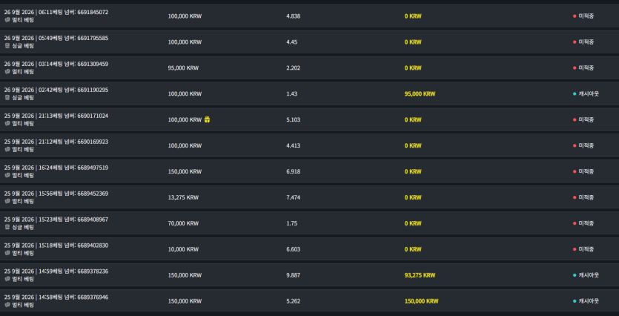
Task: Click the odds value 9.887
Action: coord(293,275)
